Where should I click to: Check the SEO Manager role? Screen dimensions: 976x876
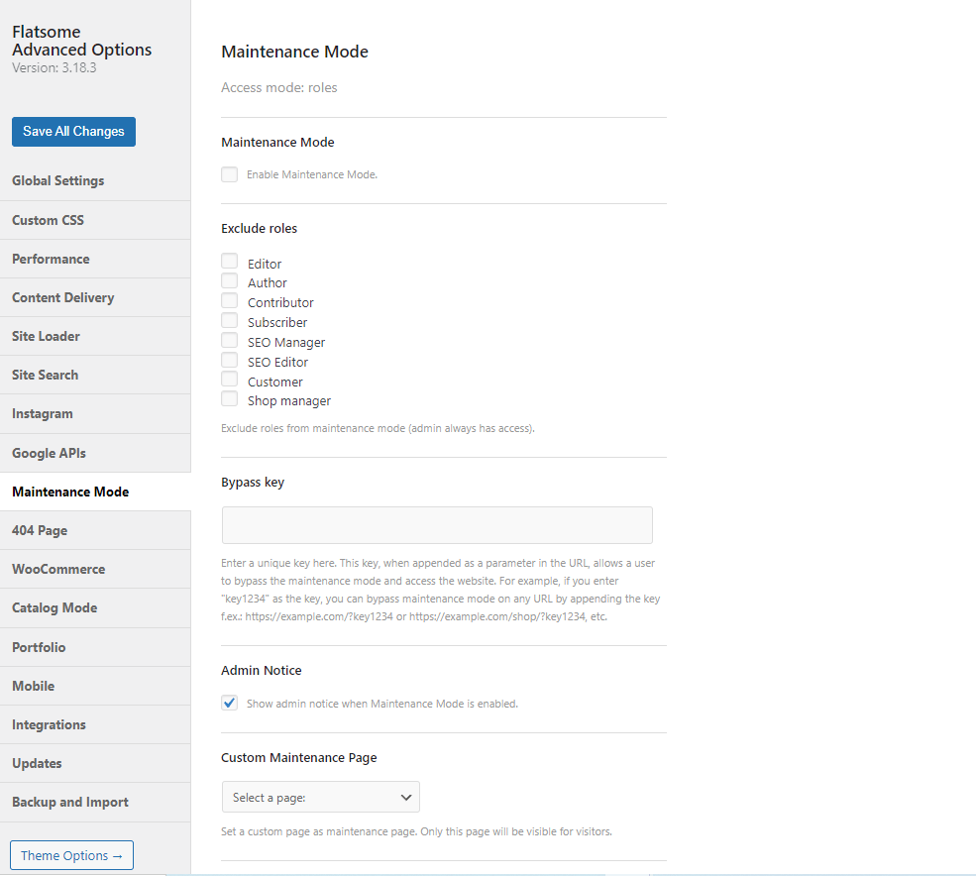(x=229, y=341)
